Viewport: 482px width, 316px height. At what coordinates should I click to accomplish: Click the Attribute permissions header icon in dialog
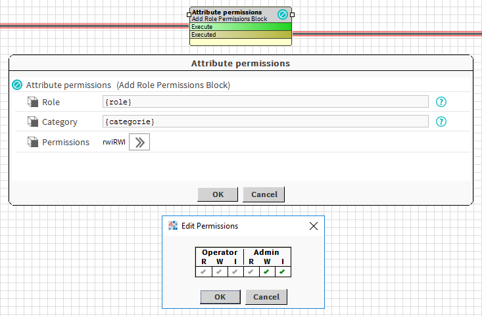tap(17, 85)
